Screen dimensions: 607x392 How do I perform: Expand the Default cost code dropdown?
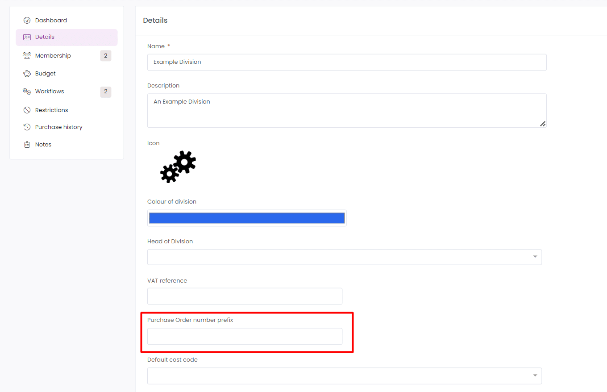(x=345, y=376)
